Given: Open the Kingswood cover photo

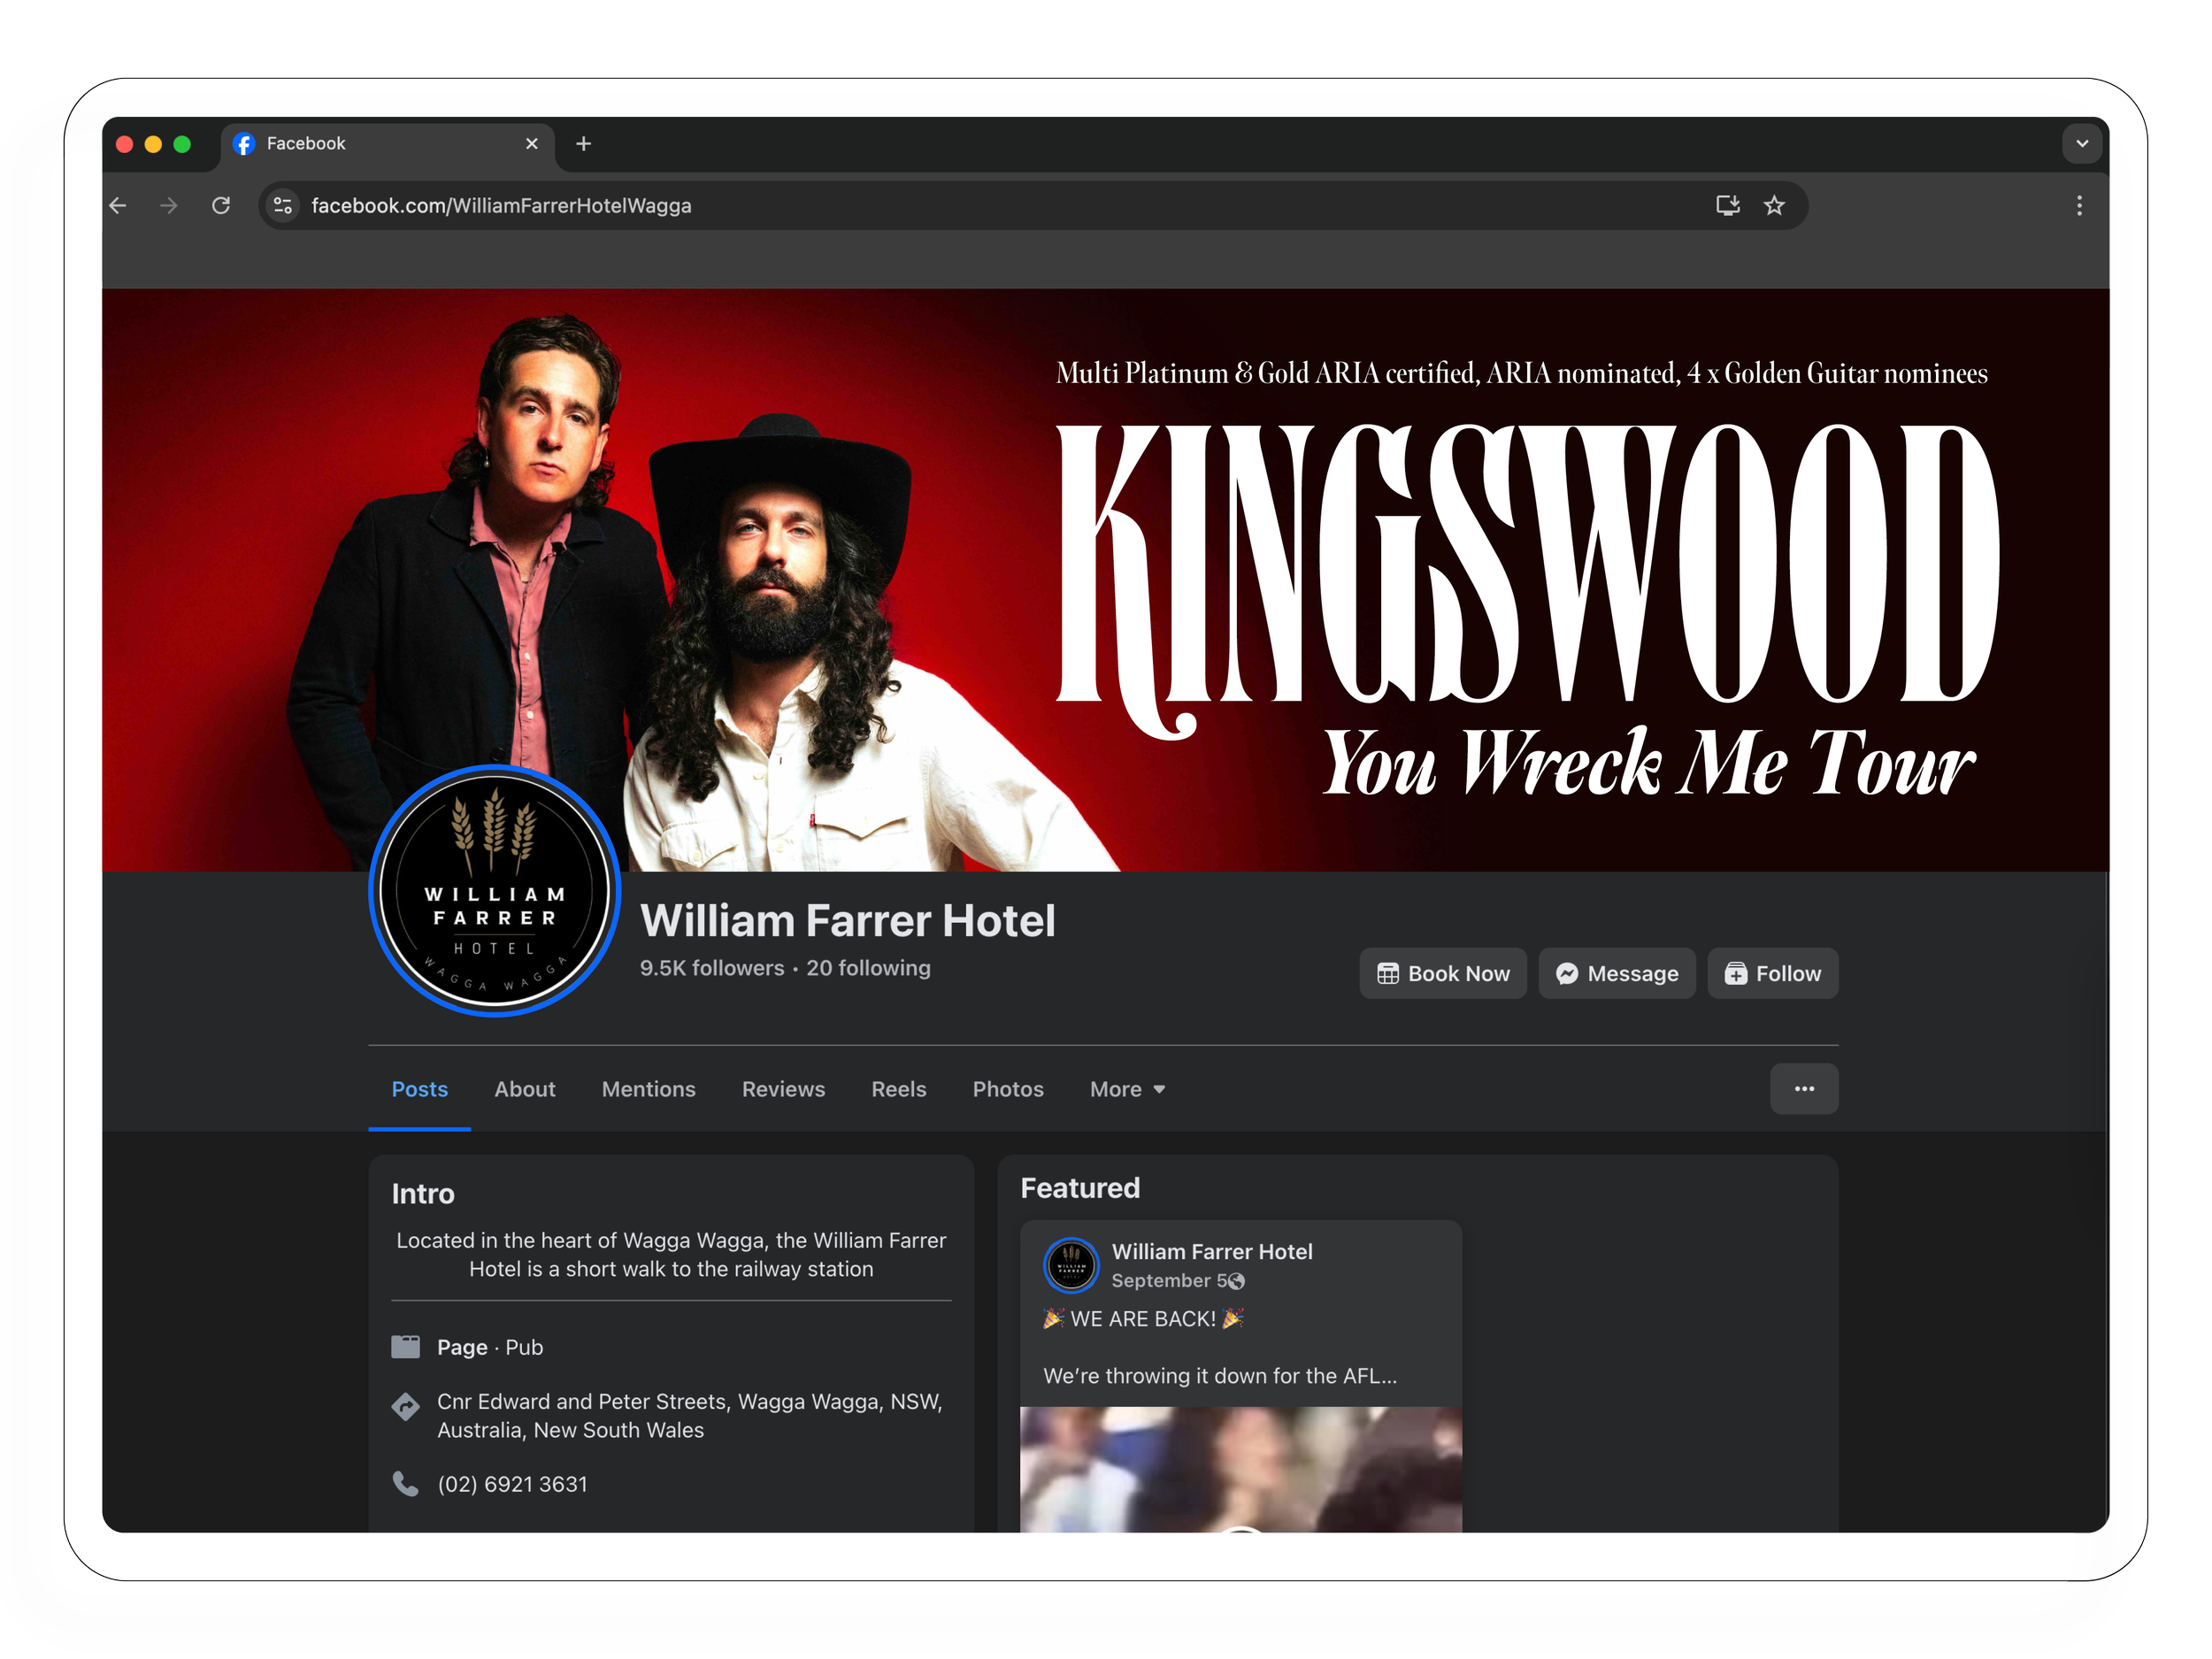Looking at the screenshot, I should point(1106,580).
